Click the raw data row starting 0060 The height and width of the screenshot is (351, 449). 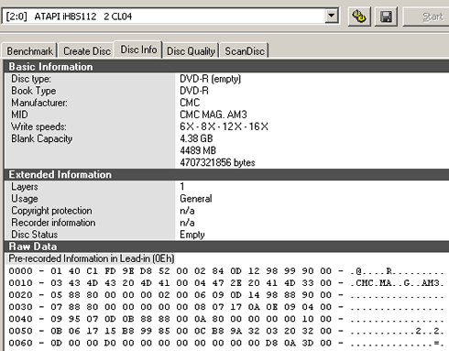click(x=226, y=343)
